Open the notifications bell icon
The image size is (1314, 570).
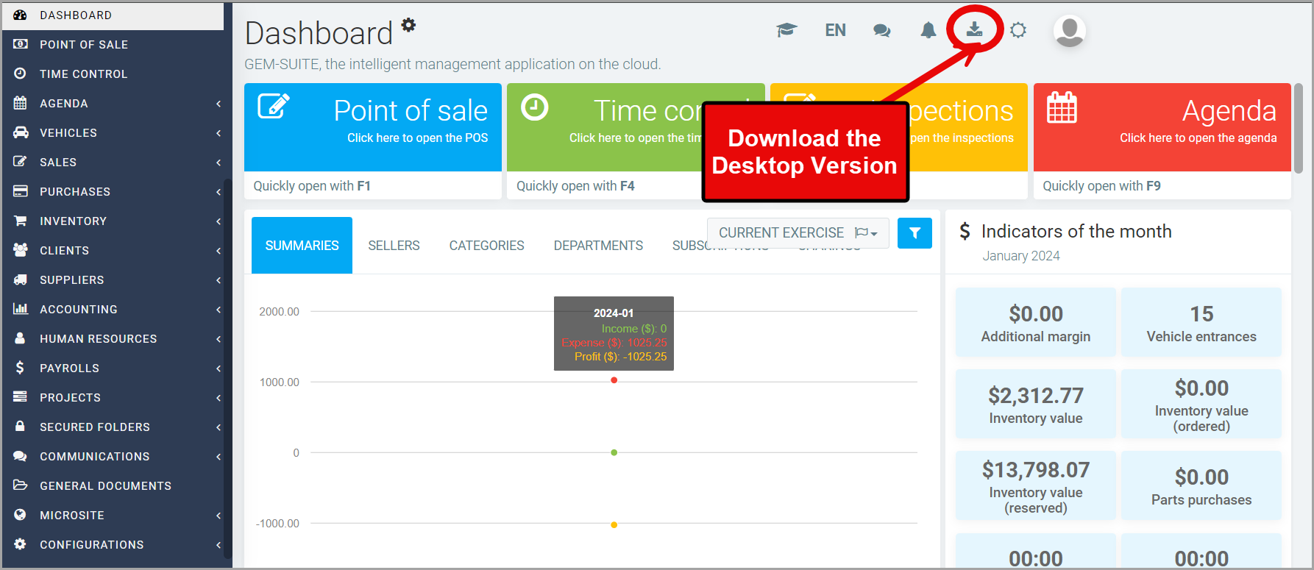point(928,30)
